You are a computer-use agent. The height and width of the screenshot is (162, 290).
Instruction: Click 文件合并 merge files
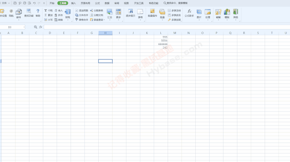coord(81,15)
